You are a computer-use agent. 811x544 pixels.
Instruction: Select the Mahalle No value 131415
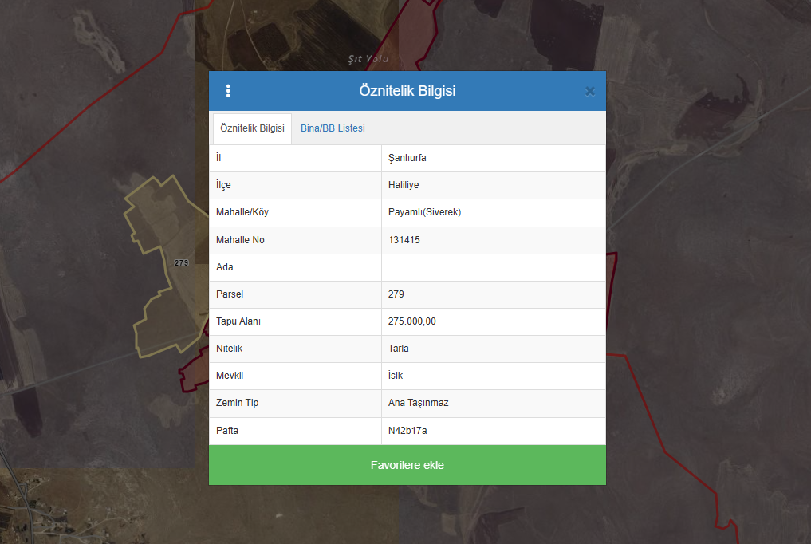click(404, 240)
